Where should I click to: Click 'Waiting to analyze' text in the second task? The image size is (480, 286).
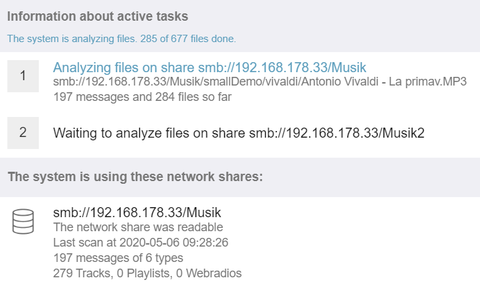[x=108, y=133]
